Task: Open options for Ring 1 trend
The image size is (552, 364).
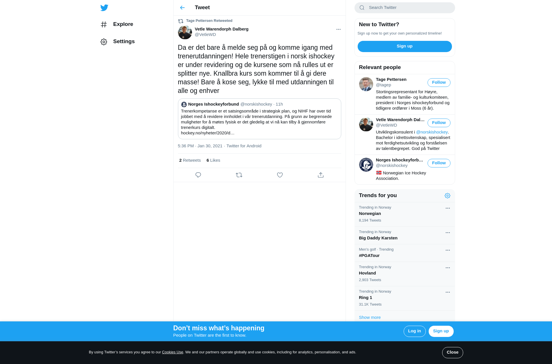Action: 448,292
